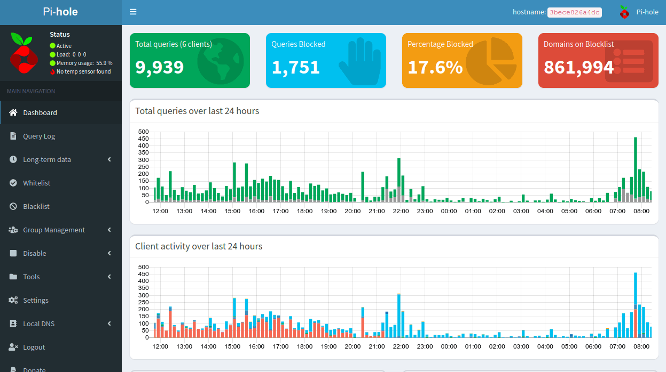Click the Status heading in sidebar
Screen dimensions: 666x372
[x=60, y=34]
